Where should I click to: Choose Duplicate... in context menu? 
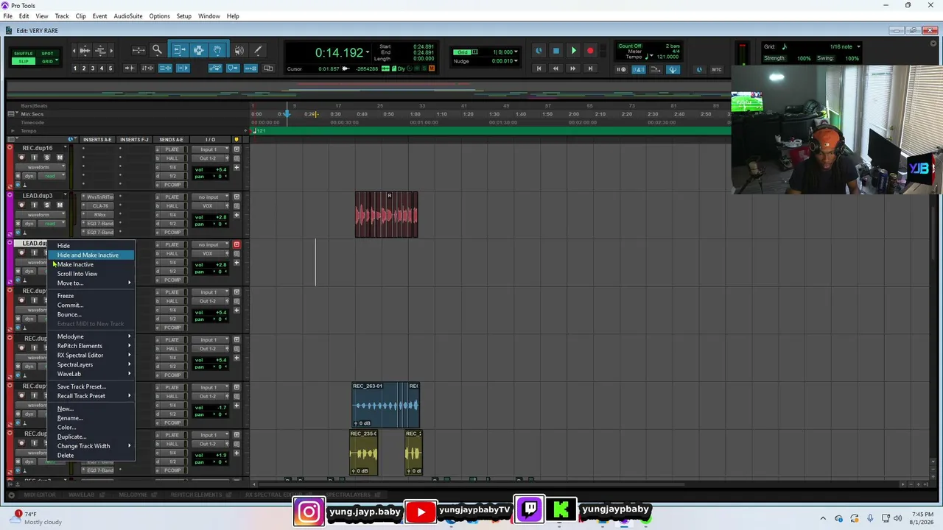point(91,437)
